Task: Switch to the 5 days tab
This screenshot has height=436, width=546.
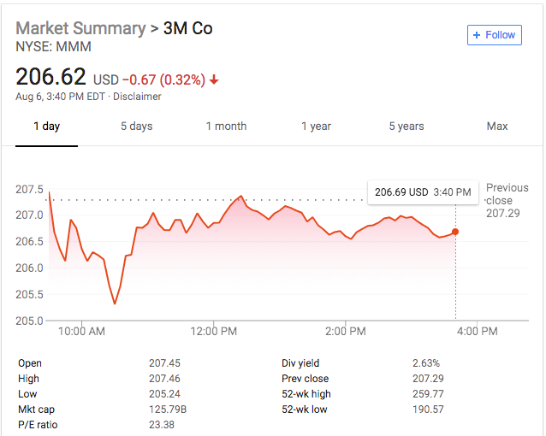Action: coord(137,126)
